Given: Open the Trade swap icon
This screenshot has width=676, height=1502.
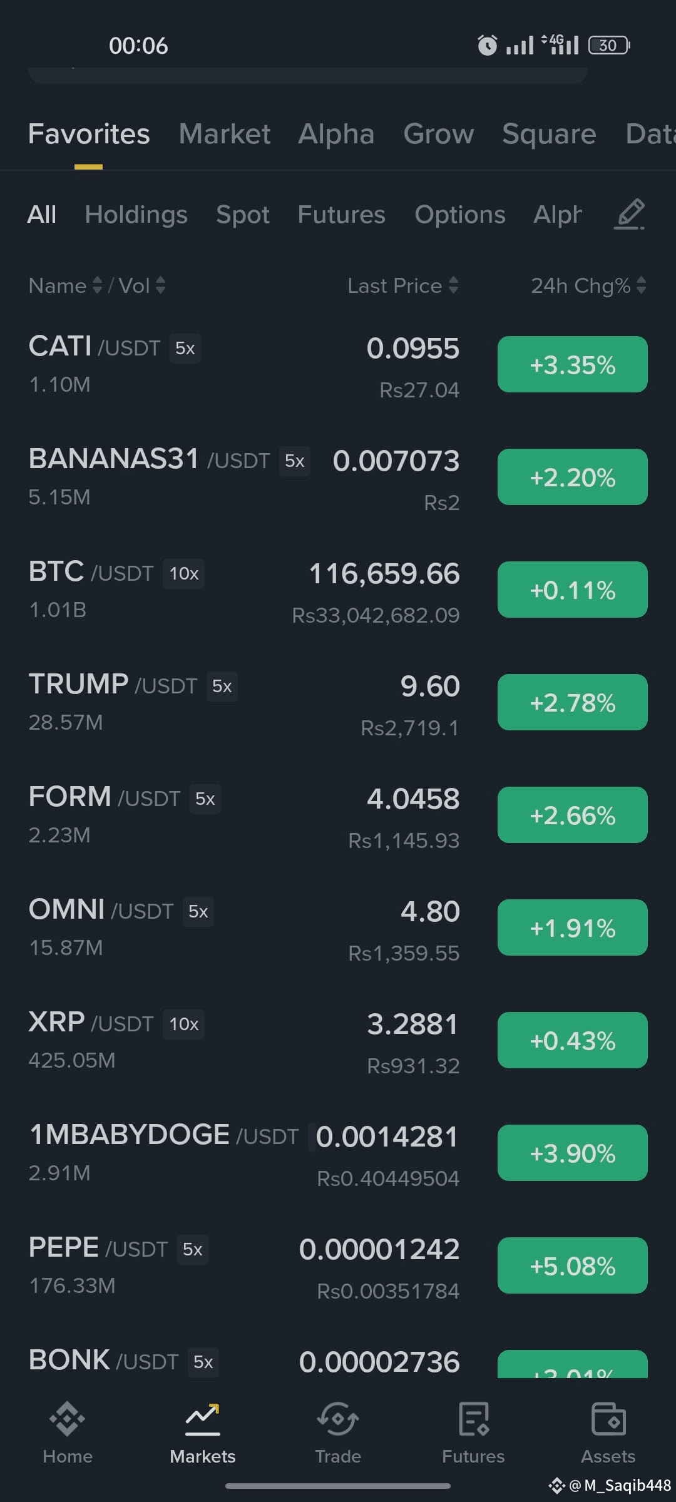Looking at the screenshot, I should click(x=338, y=1418).
